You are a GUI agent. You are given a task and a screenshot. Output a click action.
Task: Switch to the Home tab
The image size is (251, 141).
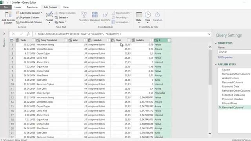click(x=18, y=7)
